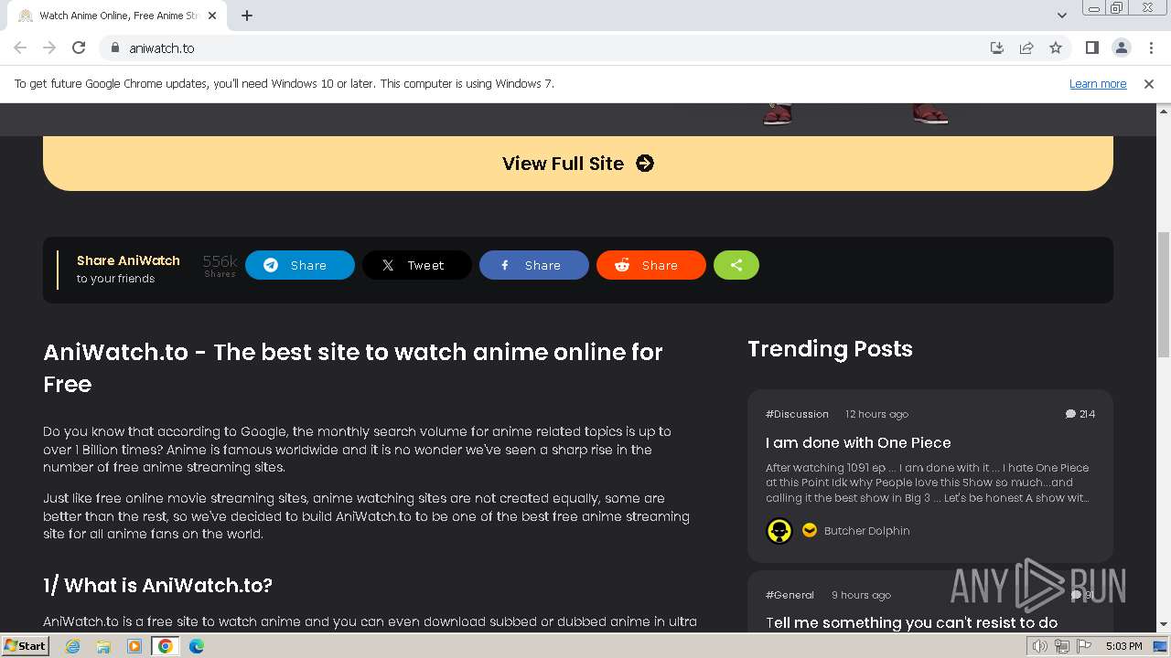This screenshot has width=1171, height=658.
Task: Open File Explorer from taskbar
Action: pos(103,646)
